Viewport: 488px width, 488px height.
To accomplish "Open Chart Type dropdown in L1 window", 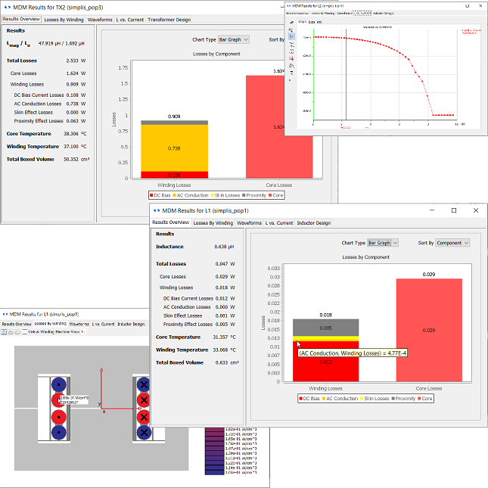I will (383, 243).
